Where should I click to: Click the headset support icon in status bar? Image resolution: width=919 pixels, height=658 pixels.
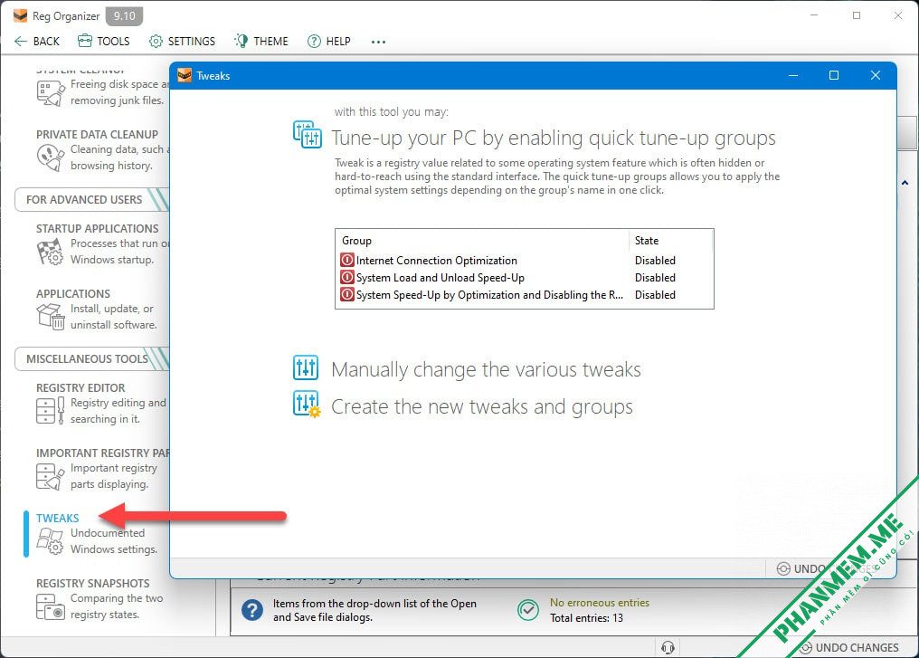tap(668, 647)
